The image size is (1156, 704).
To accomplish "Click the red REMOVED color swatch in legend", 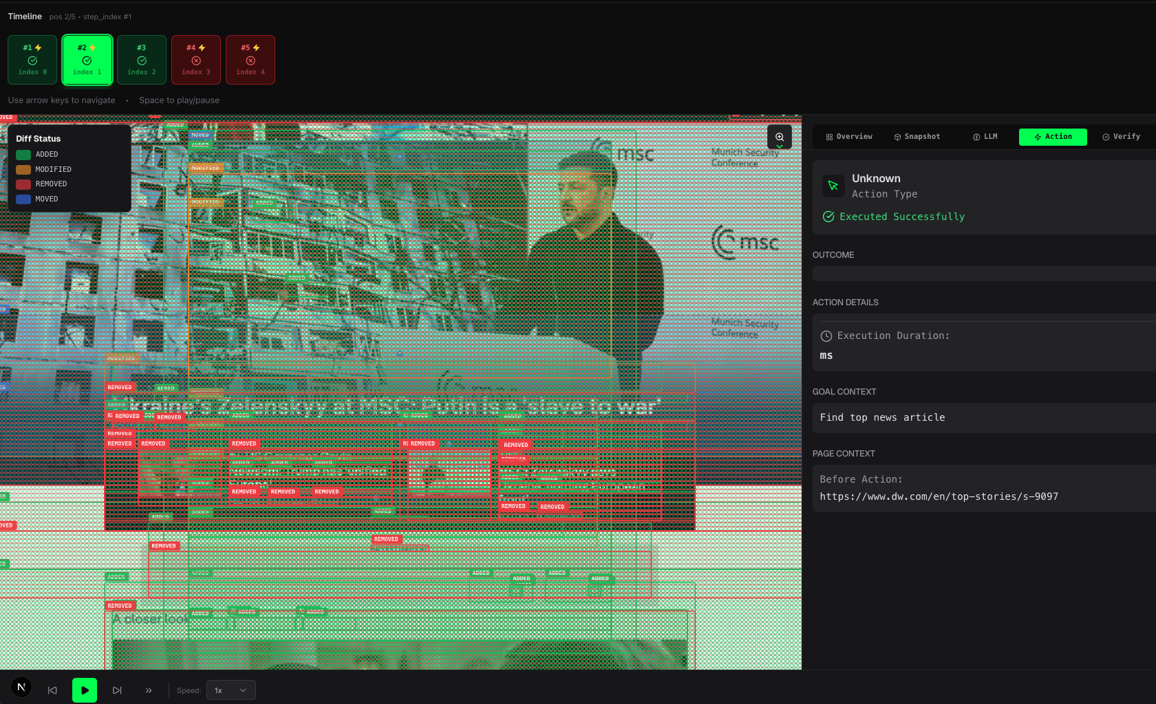I will (x=23, y=184).
